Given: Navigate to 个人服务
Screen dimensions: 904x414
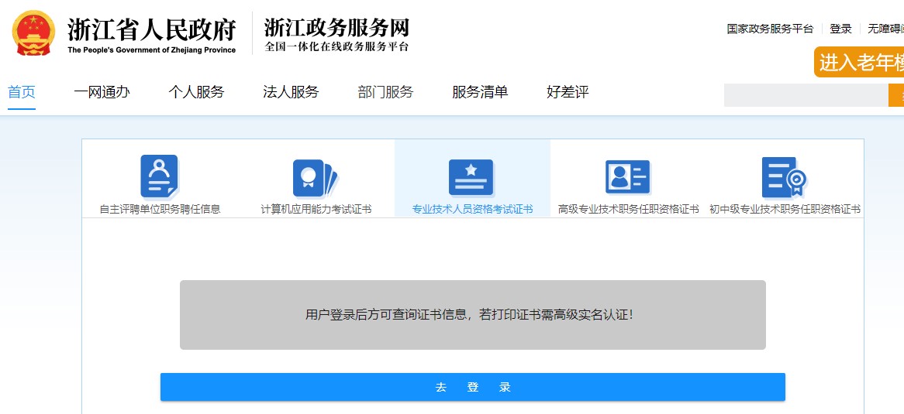Looking at the screenshot, I should [196, 92].
